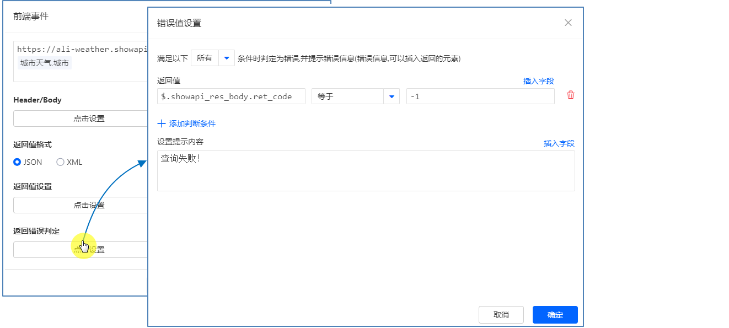Viewport: 729px width, 328px height.
Task: Cancel the dialog with 取消
Action: coord(501,315)
